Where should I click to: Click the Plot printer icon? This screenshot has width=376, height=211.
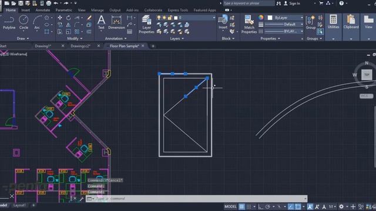49,3
